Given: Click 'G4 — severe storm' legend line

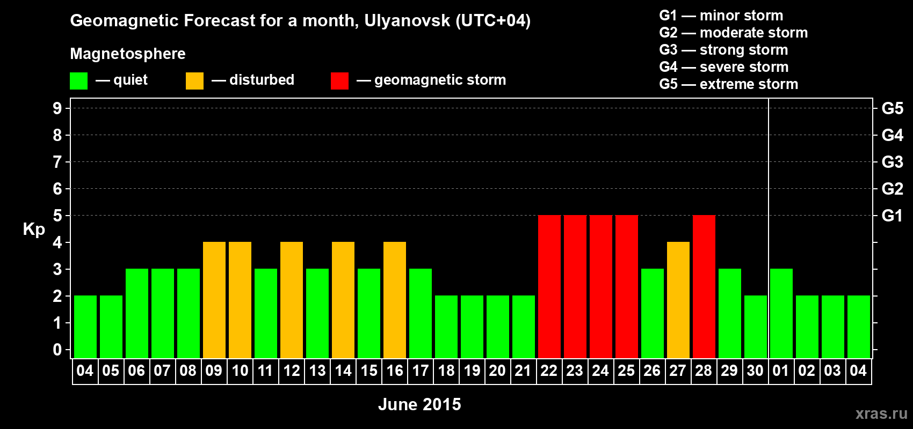Looking at the screenshot, I should point(723,67).
